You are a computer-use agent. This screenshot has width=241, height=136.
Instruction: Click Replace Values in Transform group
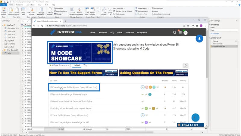pos(119,14)
